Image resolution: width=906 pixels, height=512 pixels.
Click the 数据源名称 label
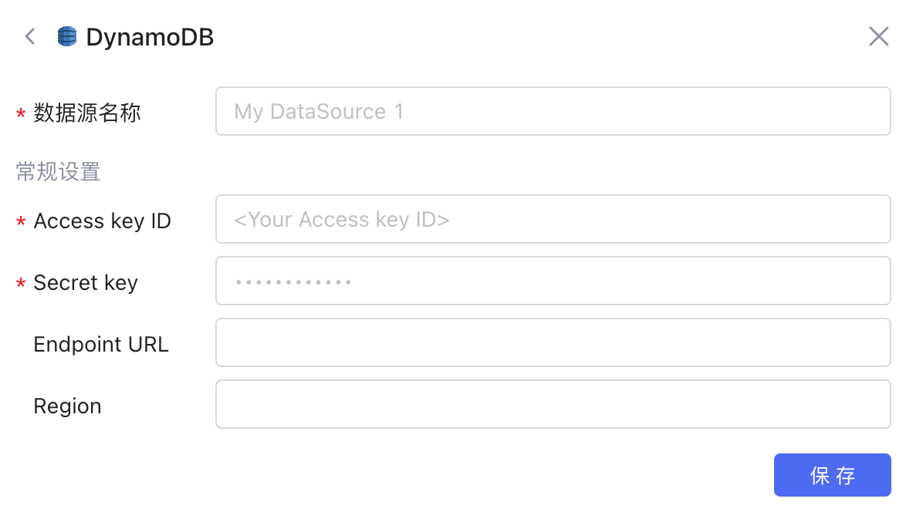87,113
